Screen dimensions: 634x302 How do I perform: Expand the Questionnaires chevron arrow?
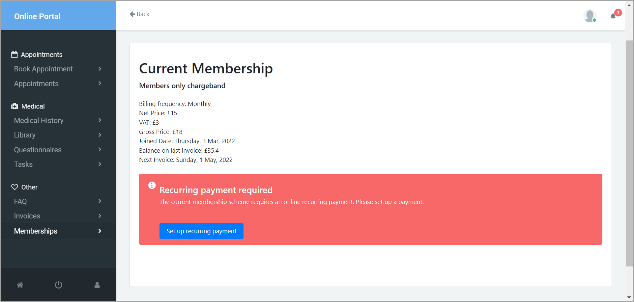tap(100, 150)
